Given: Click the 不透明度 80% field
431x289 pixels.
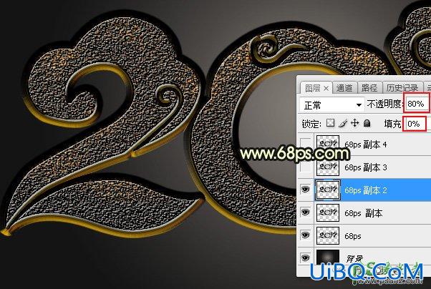Looking at the screenshot, I should click(417, 104).
